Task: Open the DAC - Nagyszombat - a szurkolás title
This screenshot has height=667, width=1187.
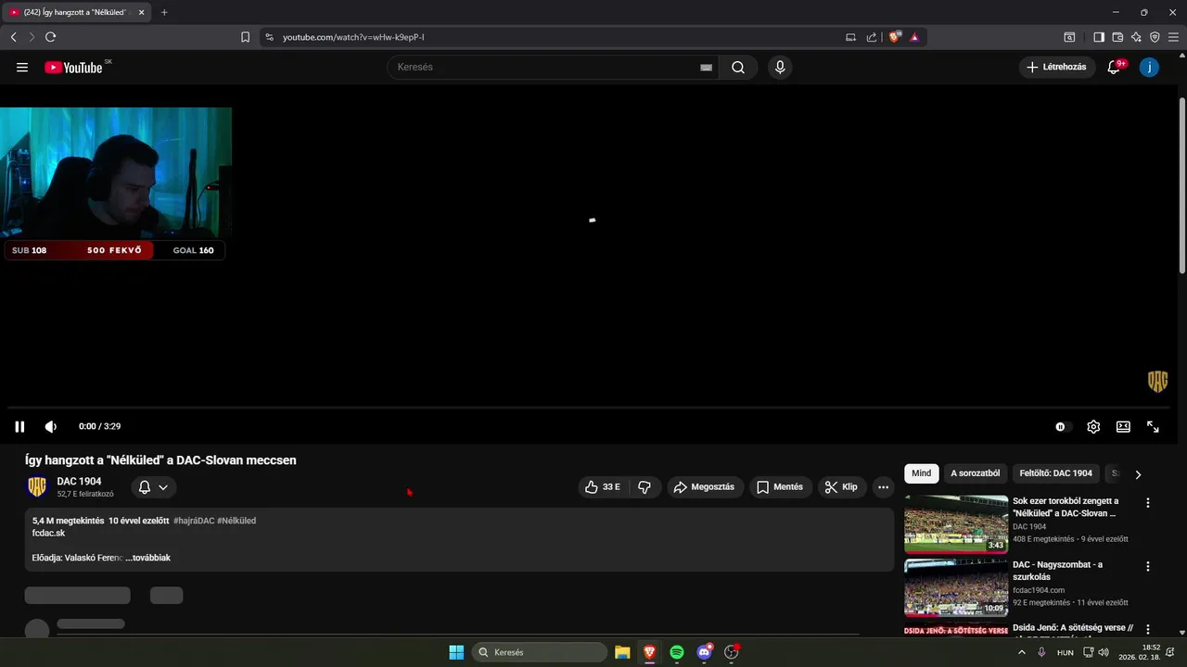Action: pos(1057,571)
